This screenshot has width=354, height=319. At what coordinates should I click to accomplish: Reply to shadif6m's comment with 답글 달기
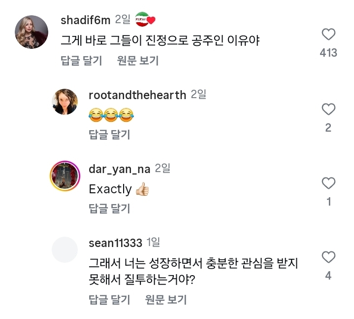click(81, 61)
